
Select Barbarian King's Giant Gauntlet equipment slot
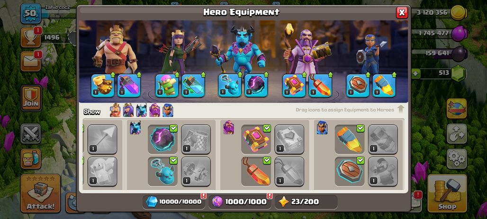point(103,86)
